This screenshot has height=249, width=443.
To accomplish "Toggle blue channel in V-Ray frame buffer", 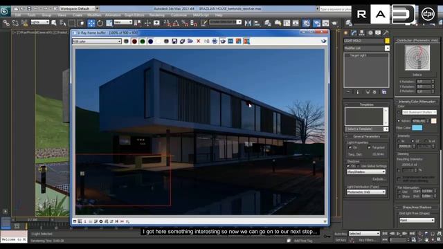I will 151,41.
